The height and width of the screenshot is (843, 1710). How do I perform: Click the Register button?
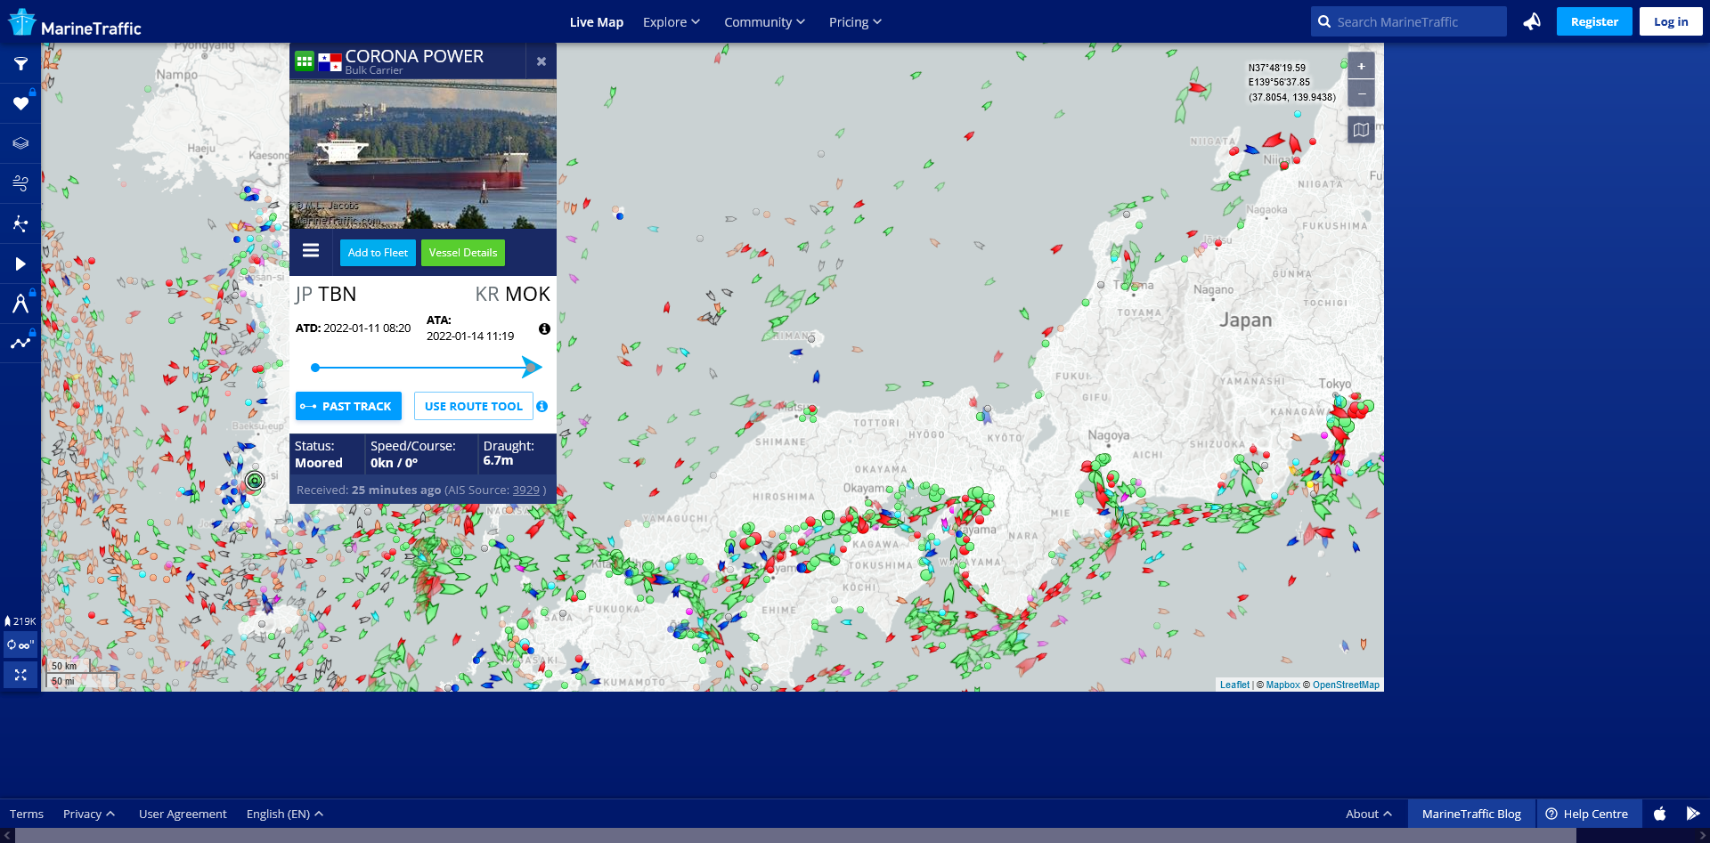click(1594, 21)
